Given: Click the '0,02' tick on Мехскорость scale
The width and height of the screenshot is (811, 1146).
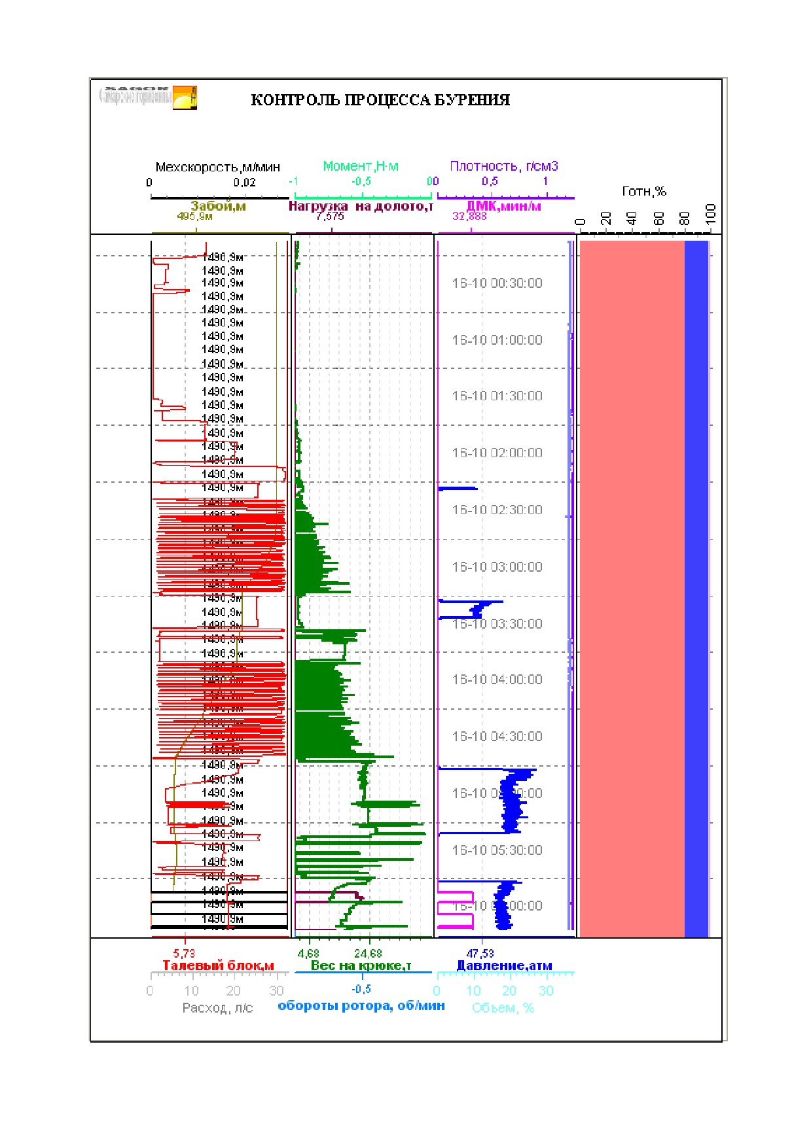Looking at the screenshot, I should coord(245,182).
